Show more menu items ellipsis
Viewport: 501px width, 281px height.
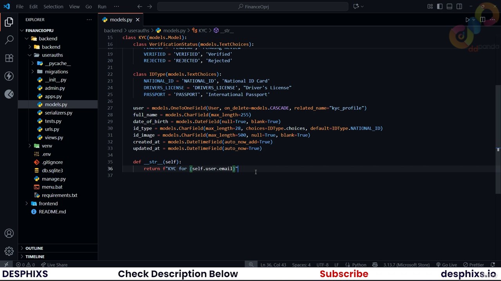116,7
